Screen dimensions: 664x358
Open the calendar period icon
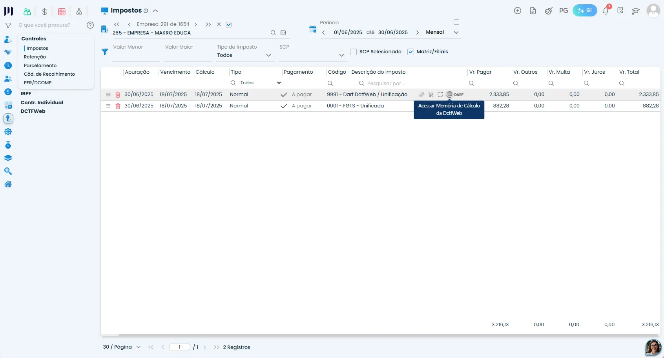[312, 29]
